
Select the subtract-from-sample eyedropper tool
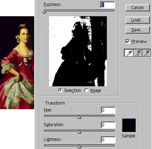tap(146, 53)
